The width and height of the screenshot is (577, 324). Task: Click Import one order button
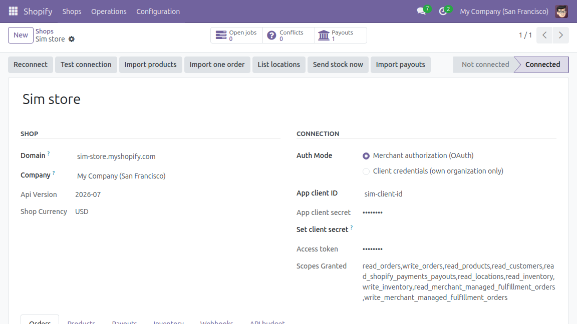217,64
